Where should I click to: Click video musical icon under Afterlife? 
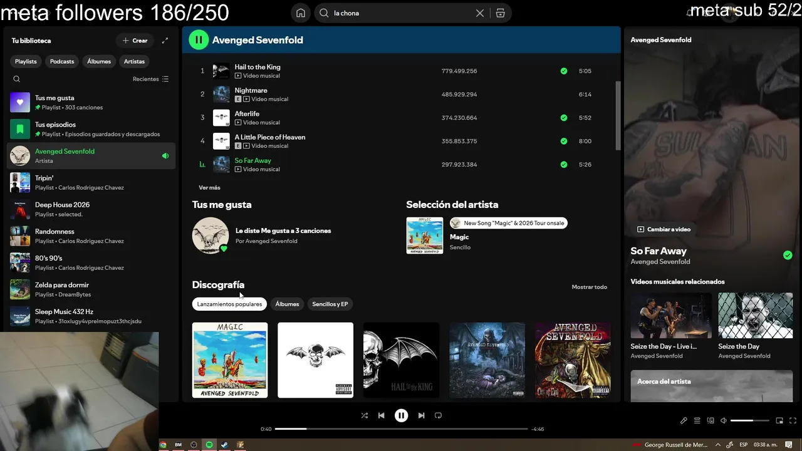[238, 123]
